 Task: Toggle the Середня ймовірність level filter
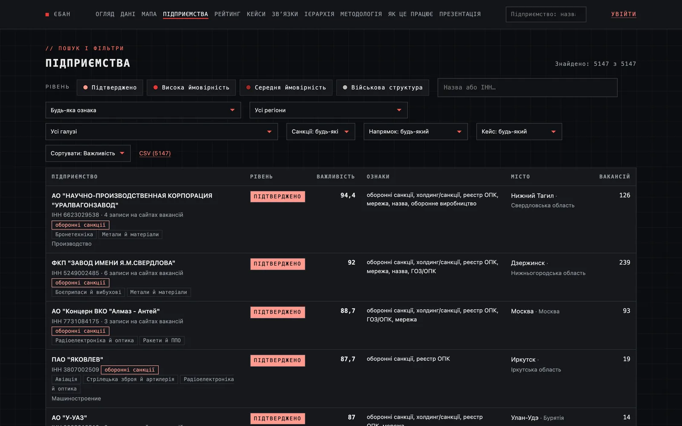point(286,87)
